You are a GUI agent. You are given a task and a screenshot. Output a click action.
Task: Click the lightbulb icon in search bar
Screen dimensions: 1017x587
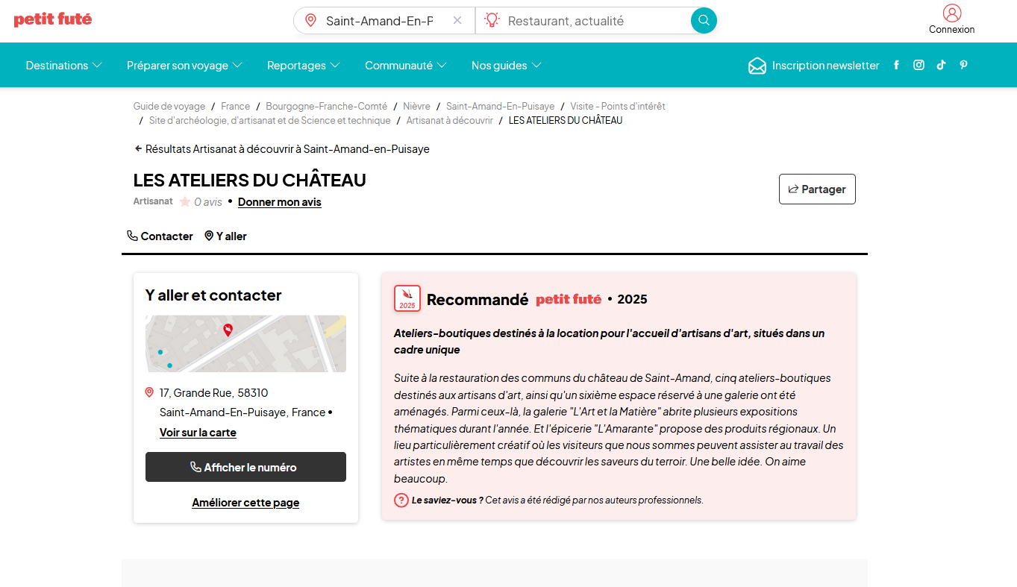pyautogui.click(x=492, y=20)
